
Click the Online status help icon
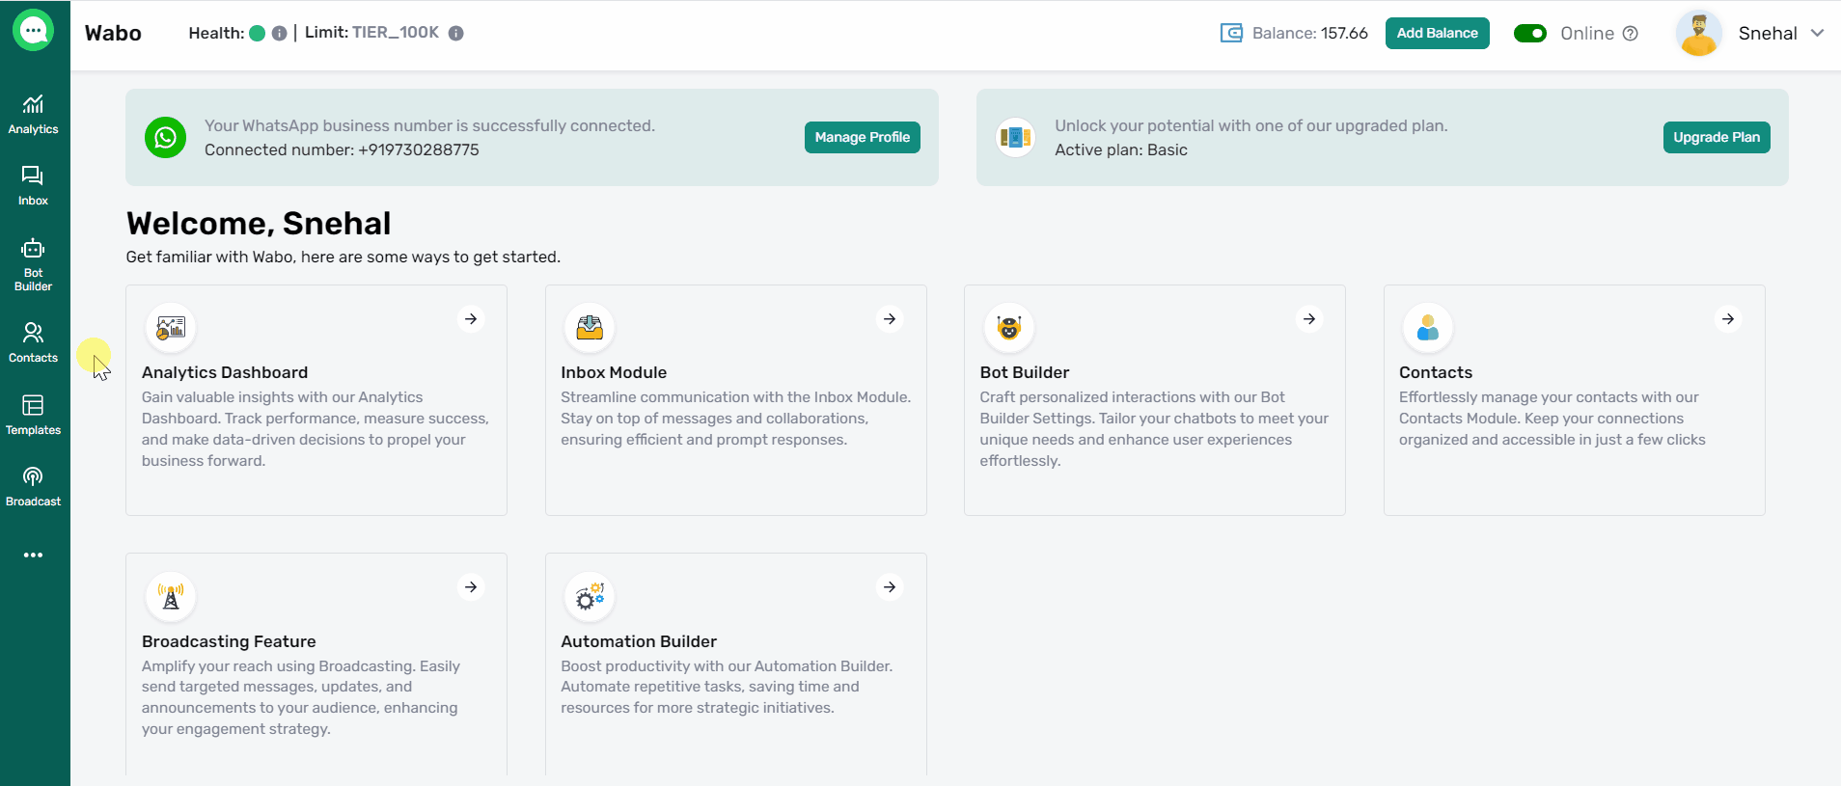coord(1631,33)
